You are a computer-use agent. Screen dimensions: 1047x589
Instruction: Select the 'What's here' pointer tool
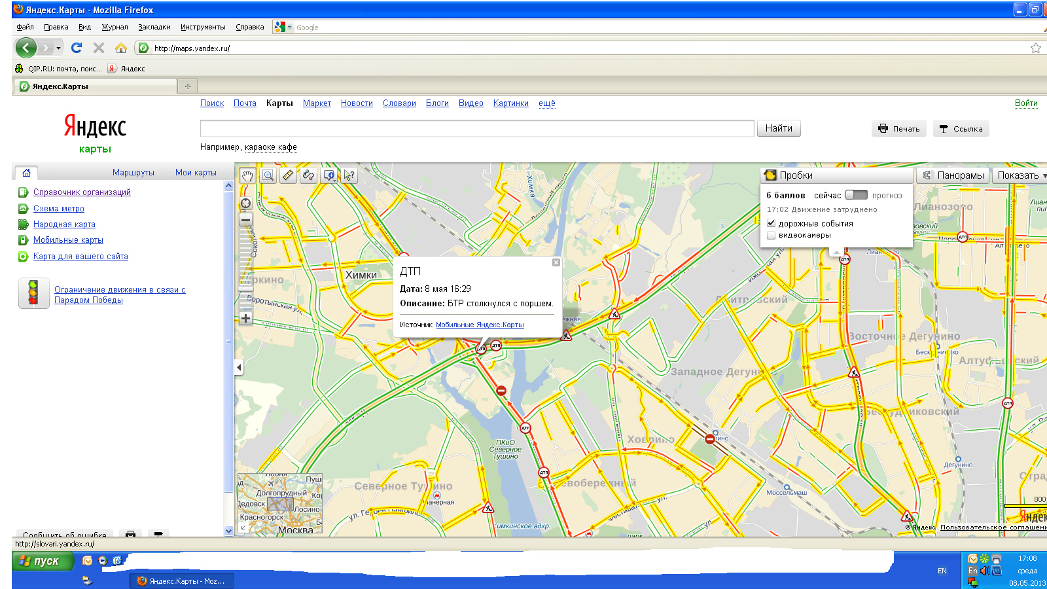(x=349, y=175)
